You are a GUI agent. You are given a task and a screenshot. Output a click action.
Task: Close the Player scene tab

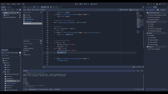(x=48, y=7)
